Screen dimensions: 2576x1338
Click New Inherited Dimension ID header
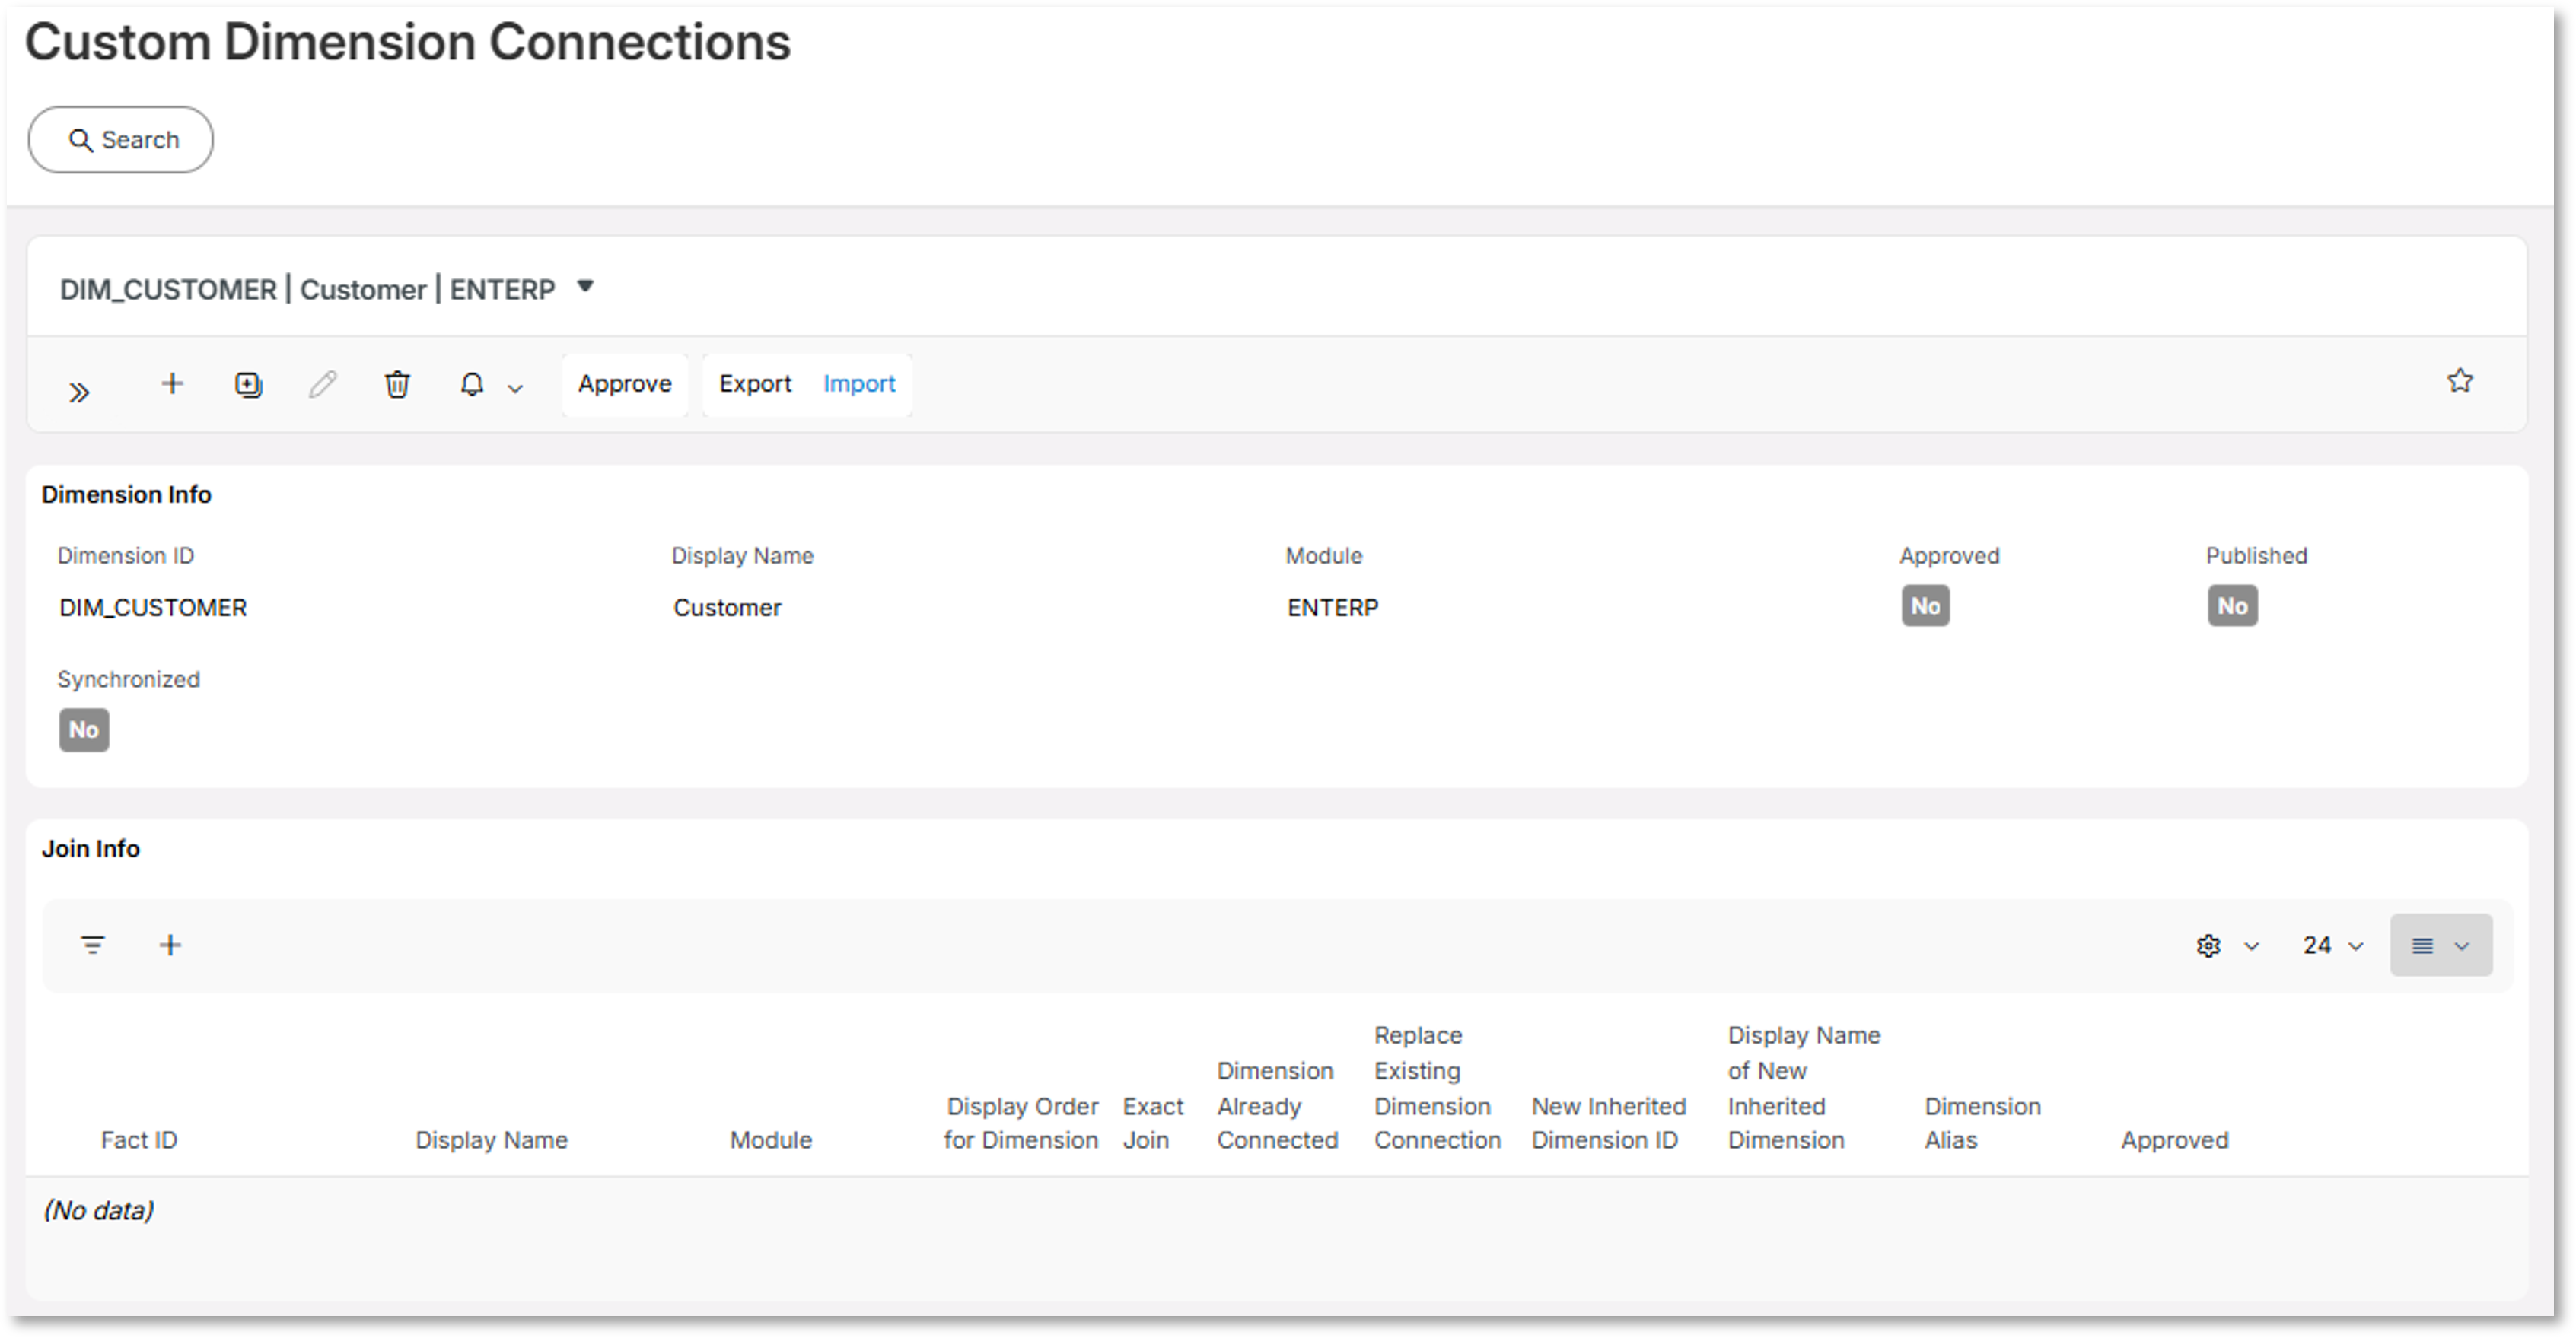[1608, 1123]
